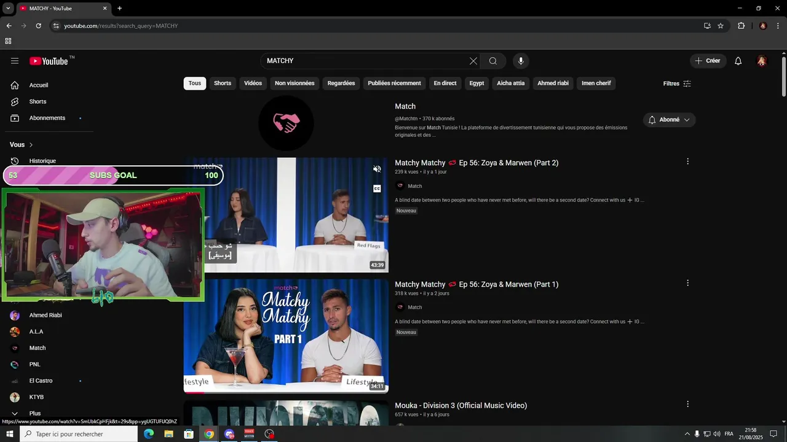
Task: Run search with the magnifier button
Action: [x=493, y=61]
